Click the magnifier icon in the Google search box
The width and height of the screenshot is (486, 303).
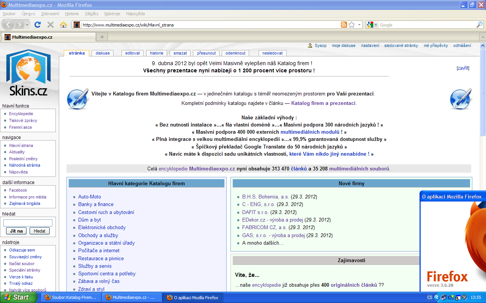pyautogui.click(x=480, y=25)
